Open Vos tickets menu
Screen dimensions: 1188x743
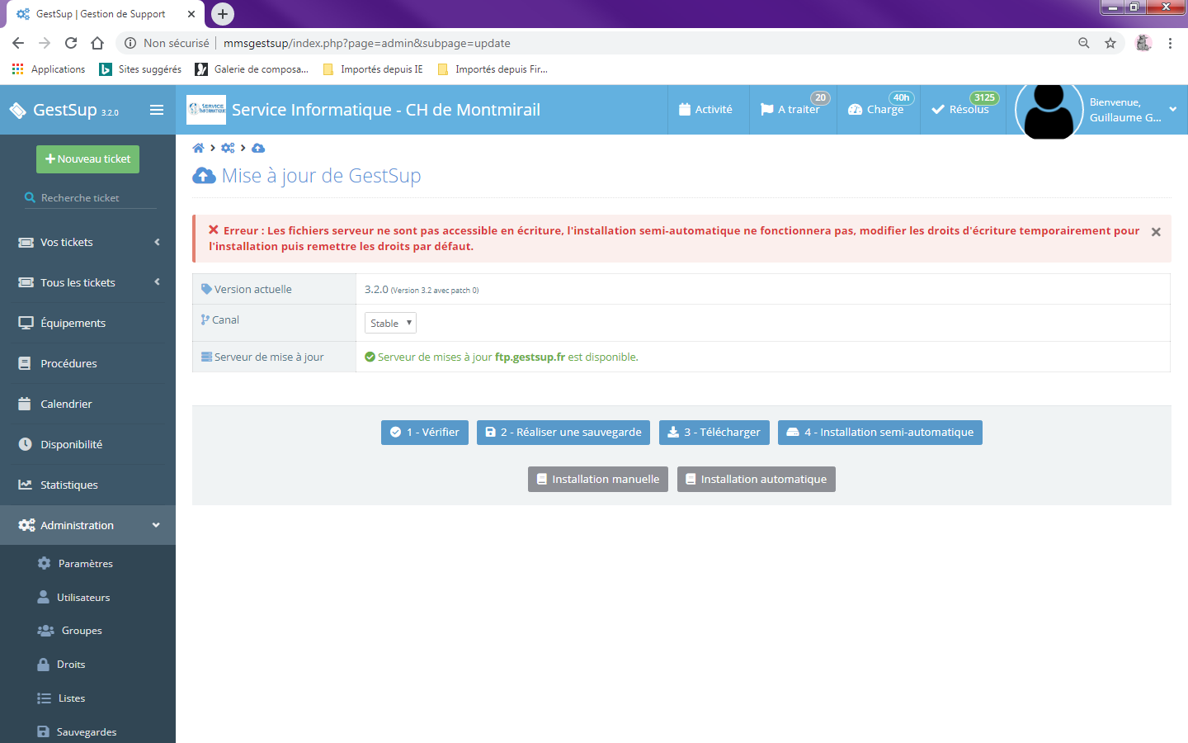pos(87,242)
